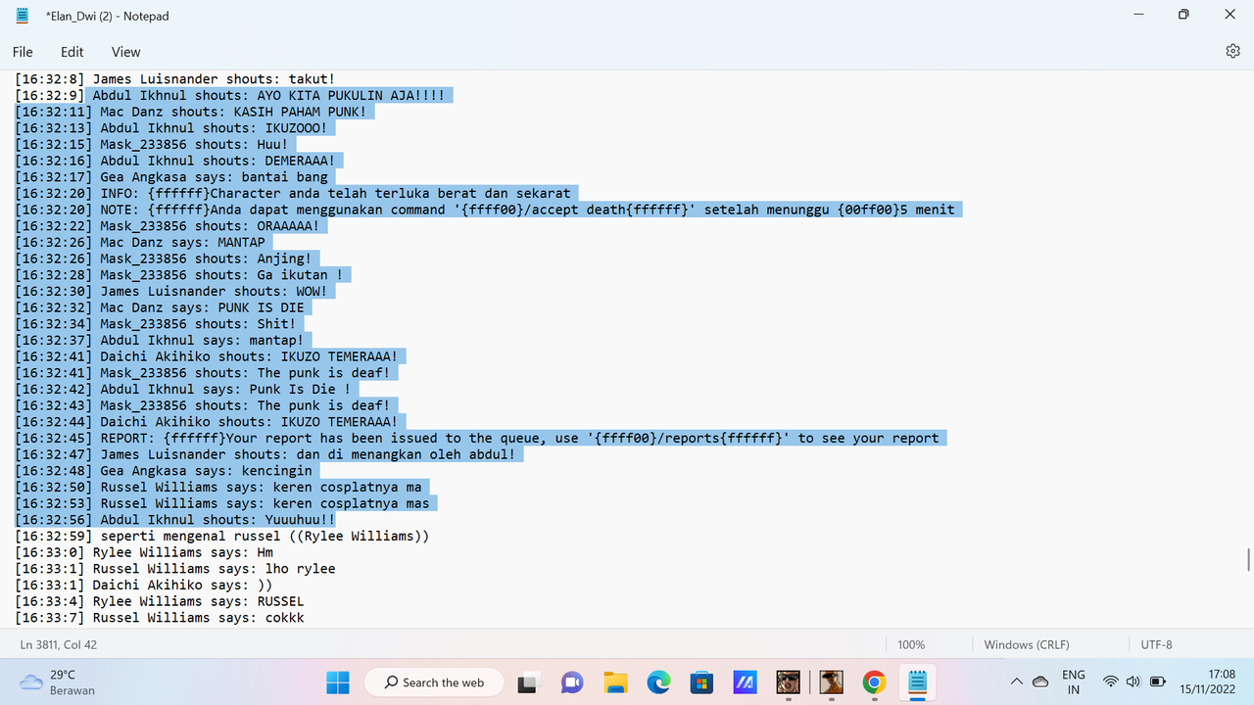Click line 'Abdul Ikhnul says: Punk Is Die !'
Screen dimensions: 1254x705
[182, 389]
